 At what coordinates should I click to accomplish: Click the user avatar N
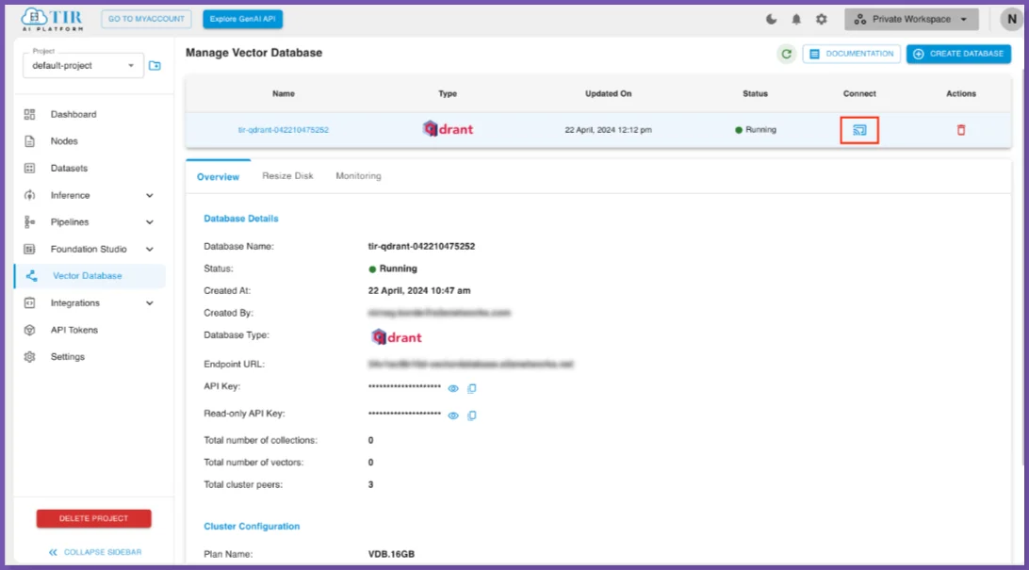click(x=1010, y=19)
